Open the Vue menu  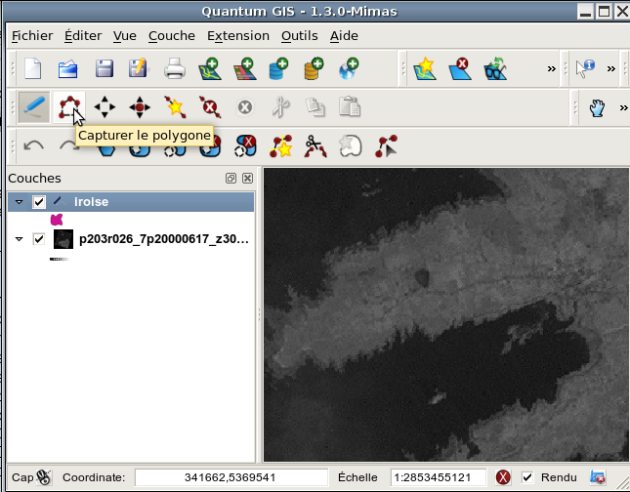(x=125, y=36)
